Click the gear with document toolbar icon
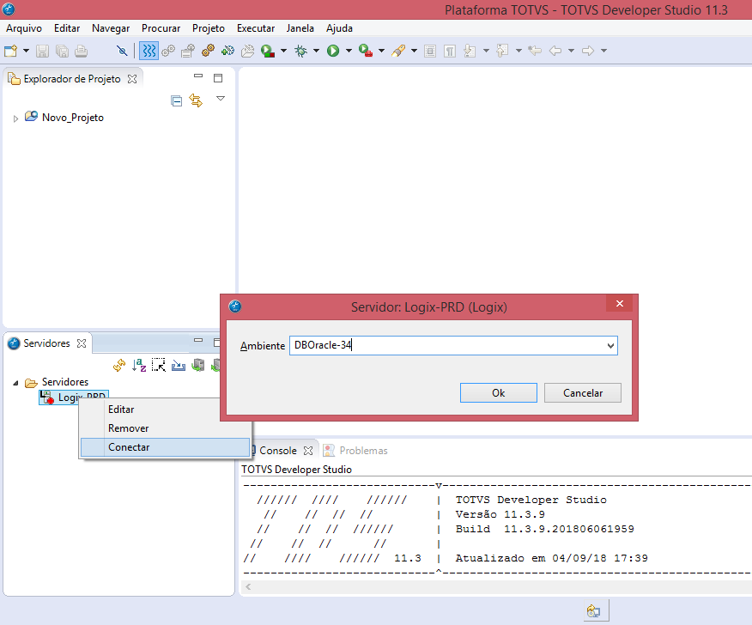Image resolution: width=752 pixels, height=625 pixels. [188, 51]
